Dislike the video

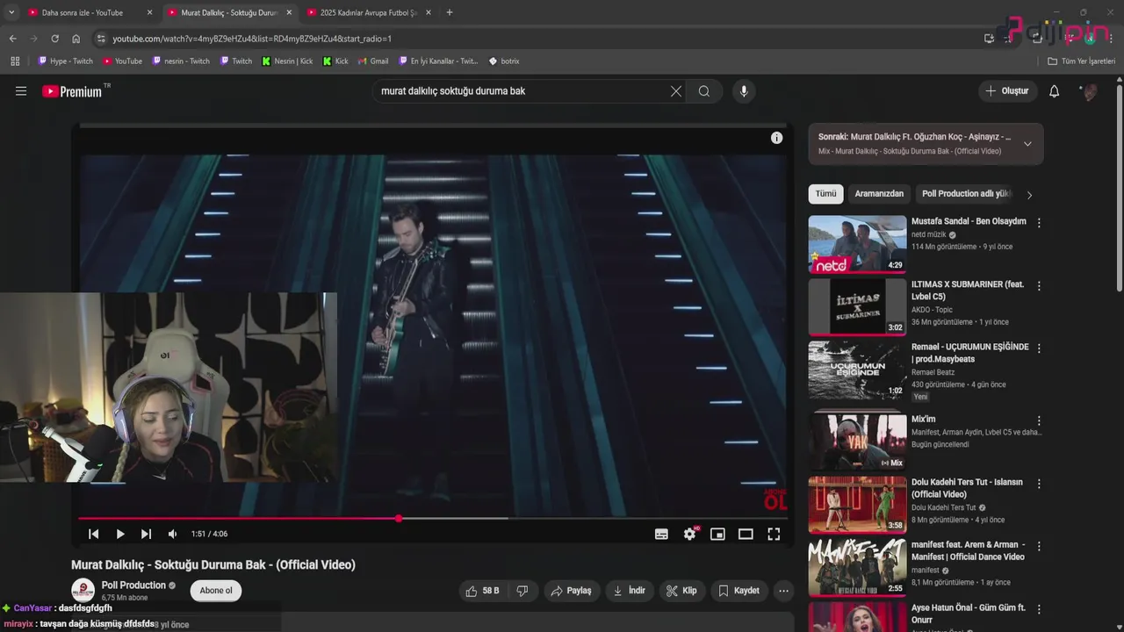point(522,591)
